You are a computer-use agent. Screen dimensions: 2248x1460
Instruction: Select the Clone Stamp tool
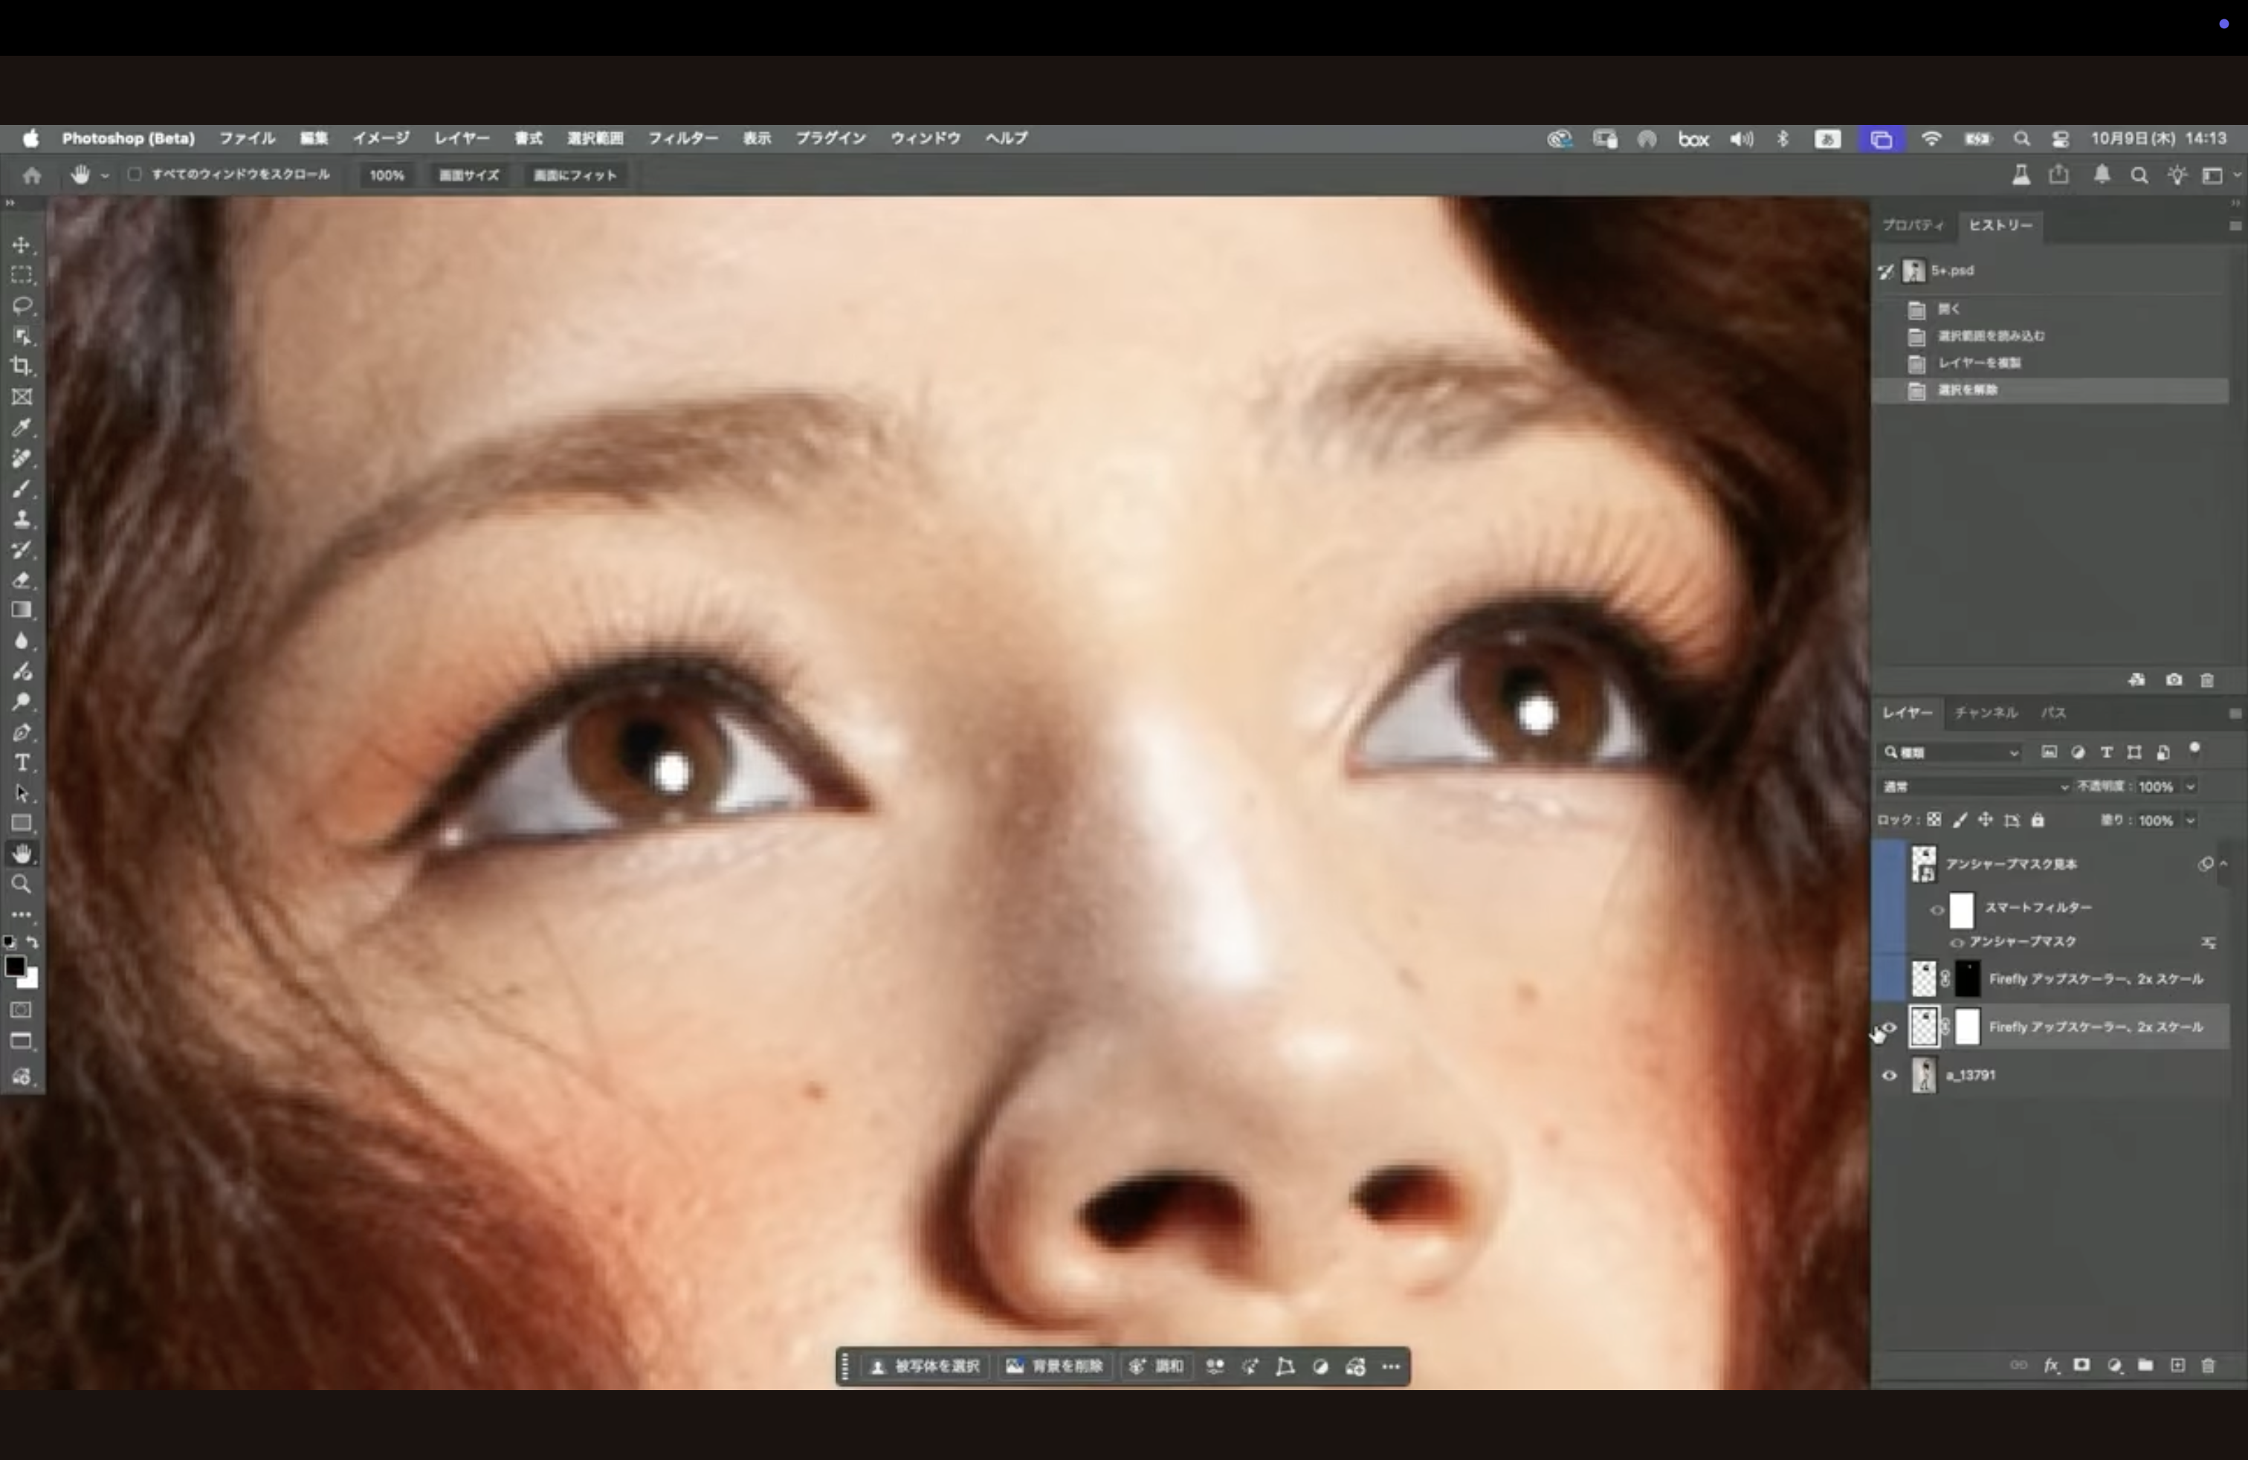click(x=22, y=518)
